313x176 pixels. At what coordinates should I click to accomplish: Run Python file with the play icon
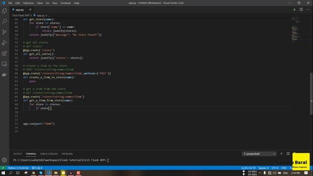294,10
